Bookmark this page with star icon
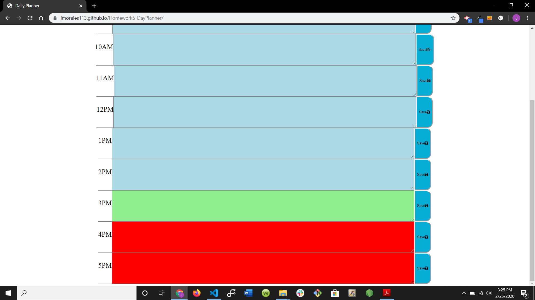Image resolution: width=535 pixels, height=300 pixels. point(453,18)
